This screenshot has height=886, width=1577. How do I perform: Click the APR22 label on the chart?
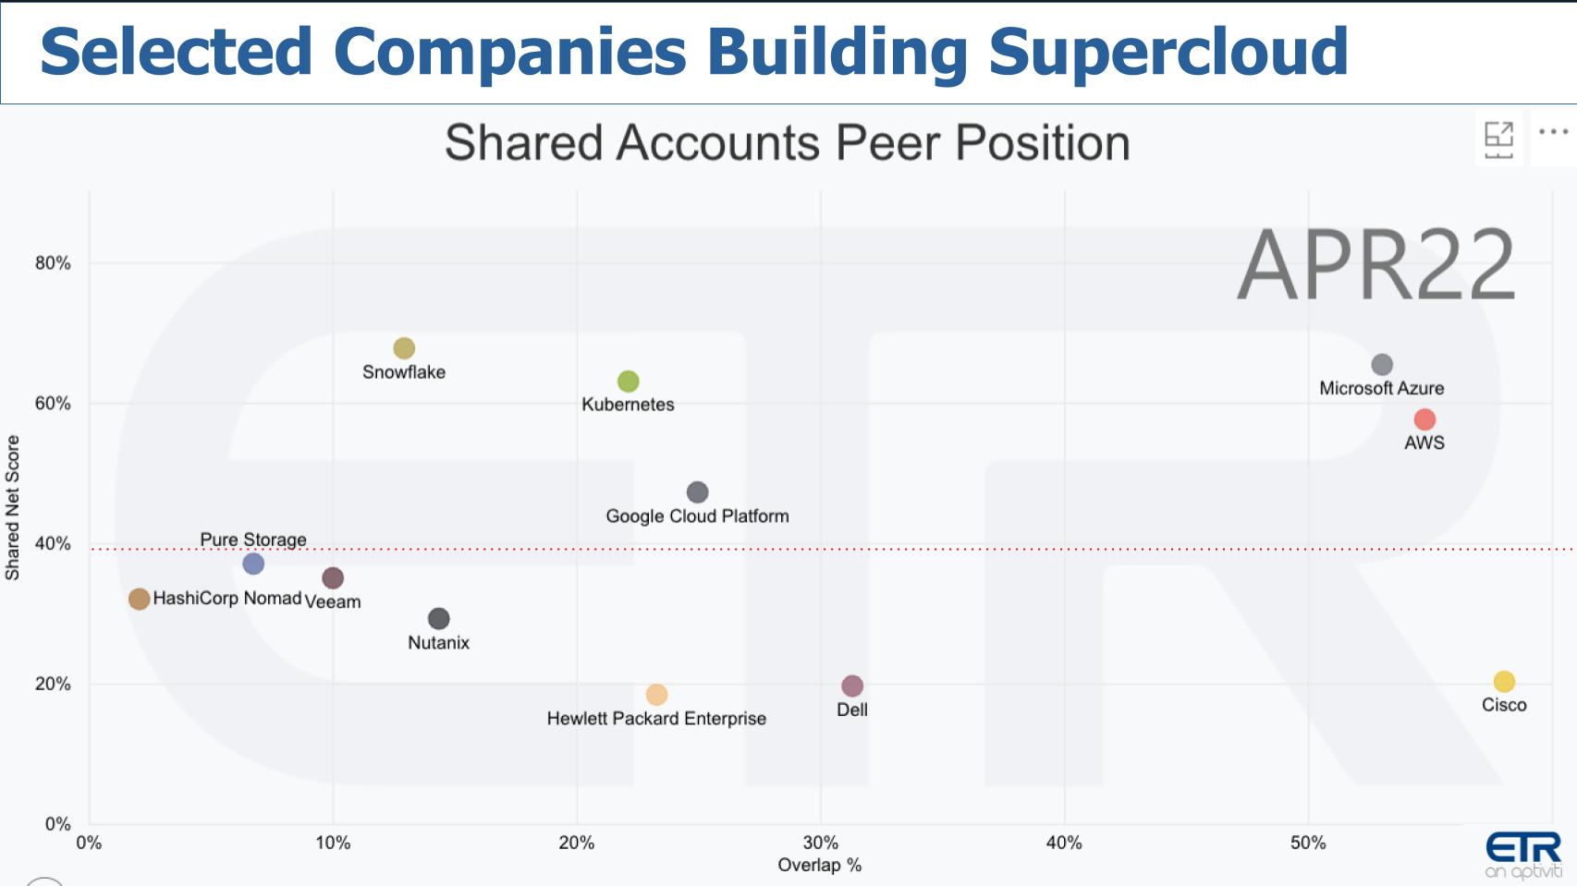point(1378,263)
